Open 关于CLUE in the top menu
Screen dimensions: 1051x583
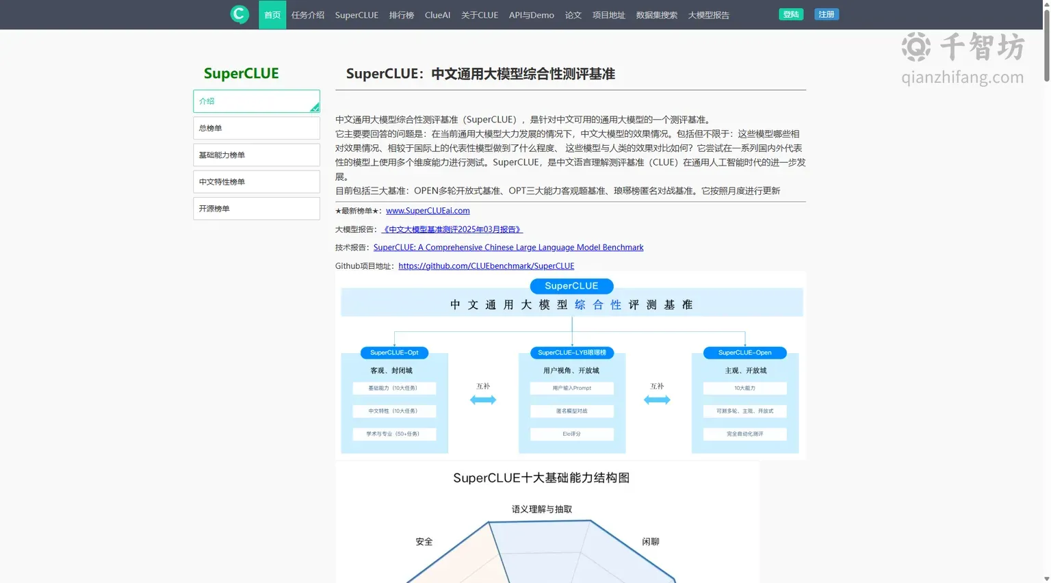coord(480,14)
